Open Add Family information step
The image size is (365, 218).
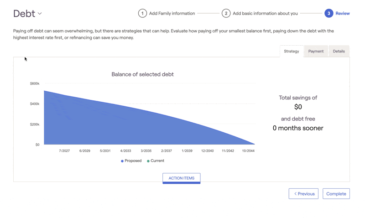(x=172, y=14)
